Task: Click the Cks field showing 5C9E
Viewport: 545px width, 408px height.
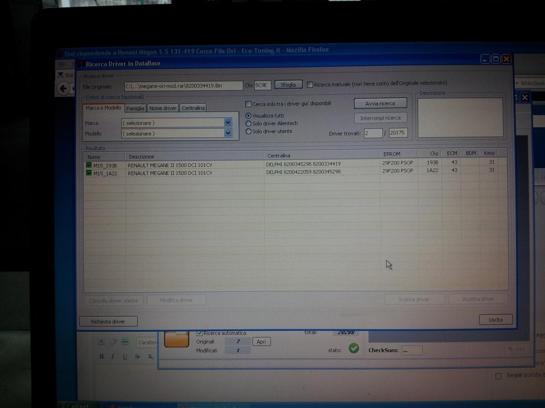Action: coord(263,85)
